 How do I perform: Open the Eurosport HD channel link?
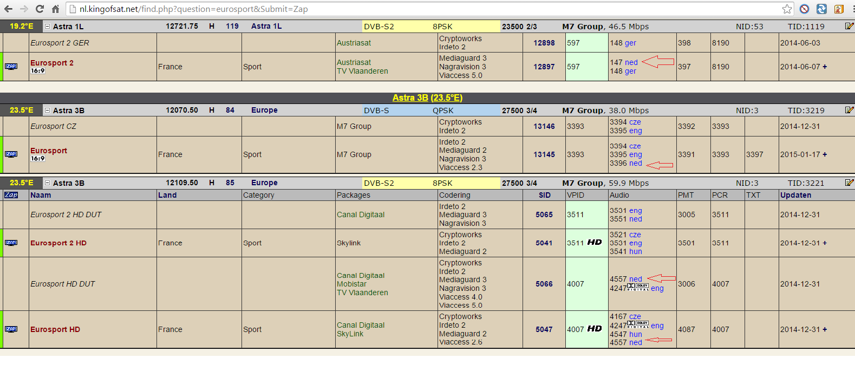tap(55, 329)
